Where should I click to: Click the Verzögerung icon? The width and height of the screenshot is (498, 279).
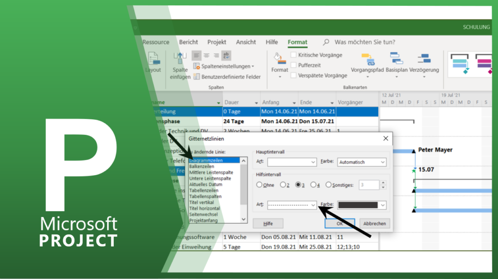click(x=424, y=59)
